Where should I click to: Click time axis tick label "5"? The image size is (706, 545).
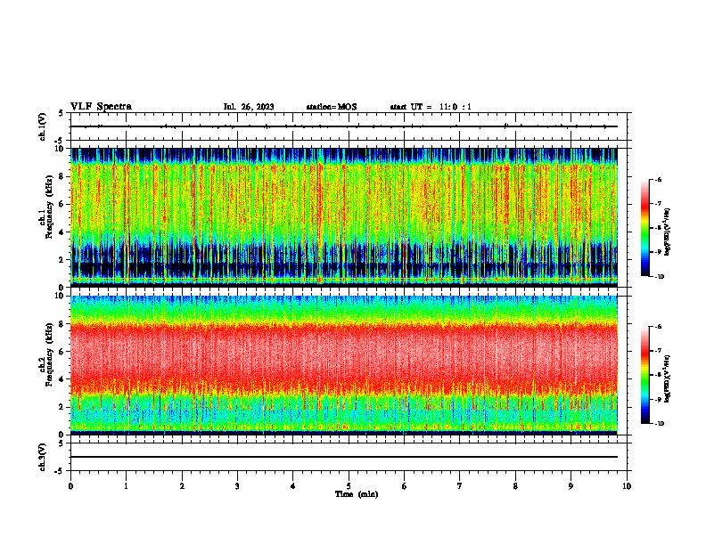click(349, 486)
